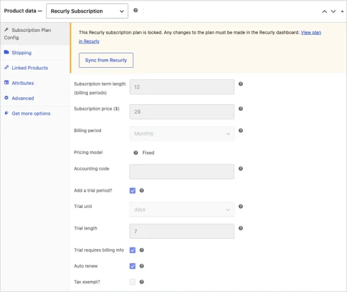Switch to the Shipping tab
The image size is (347, 292).
tap(21, 53)
